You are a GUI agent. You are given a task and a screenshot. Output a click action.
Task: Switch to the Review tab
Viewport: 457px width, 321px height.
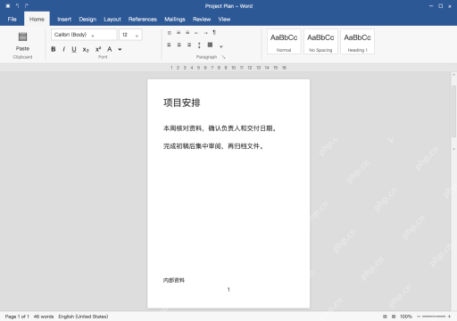point(202,20)
